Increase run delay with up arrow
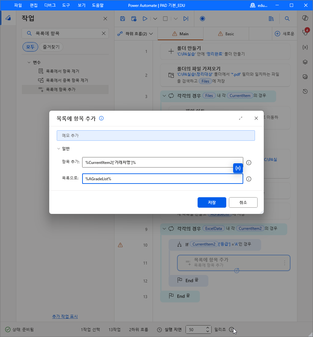Image resolution: width=313 pixels, height=337 pixels. pos(207,328)
